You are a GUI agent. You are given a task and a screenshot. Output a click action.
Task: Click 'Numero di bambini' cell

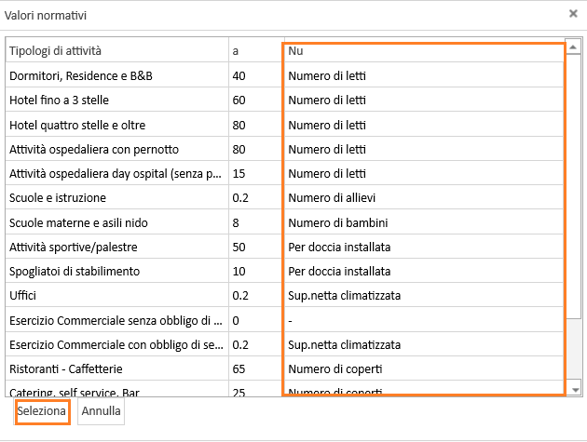click(337, 222)
